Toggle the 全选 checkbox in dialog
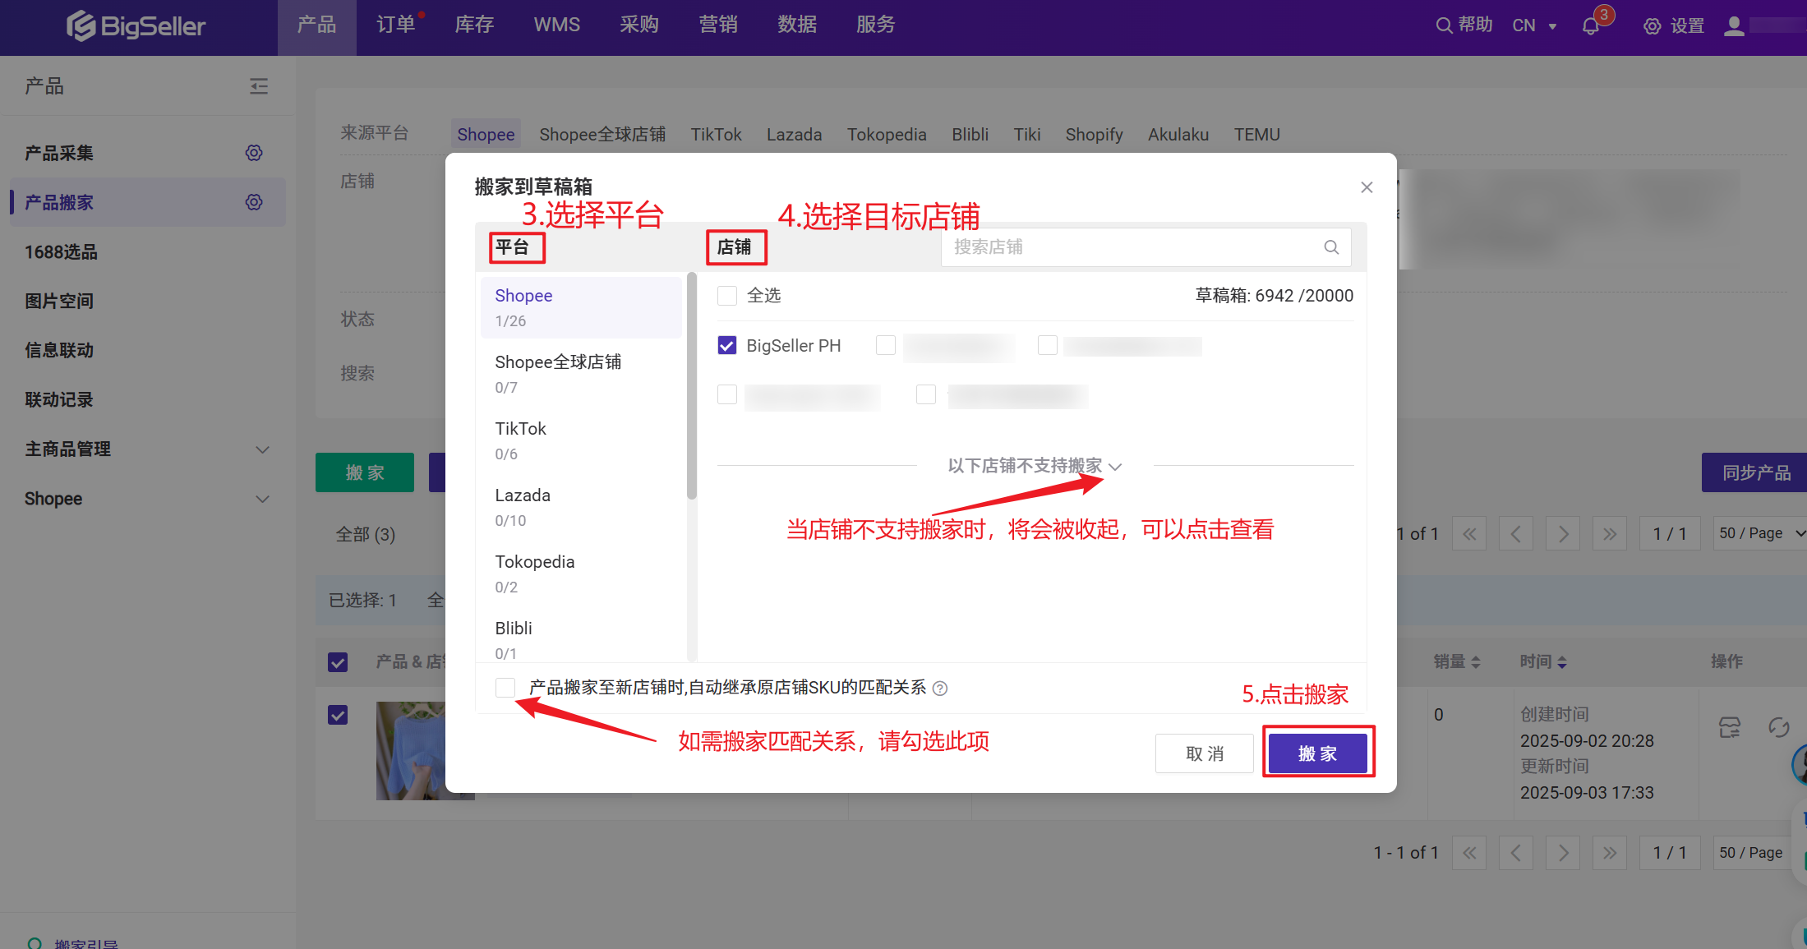Viewport: 1807px width, 949px height. (x=727, y=296)
